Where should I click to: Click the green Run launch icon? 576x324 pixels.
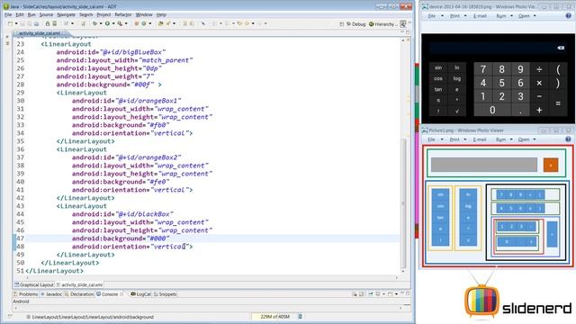pos(107,24)
